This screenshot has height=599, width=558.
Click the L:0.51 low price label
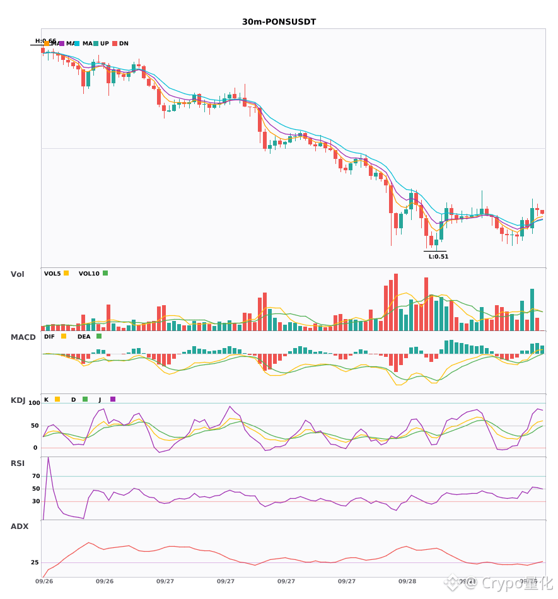tap(438, 257)
